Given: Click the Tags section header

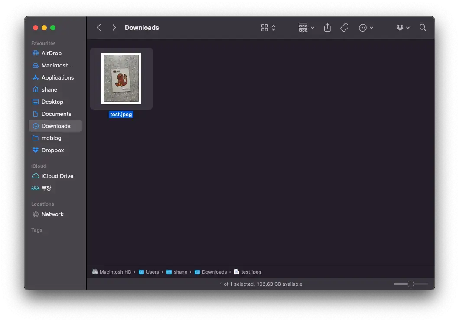Looking at the screenshot, I should [x=36, y=230].
